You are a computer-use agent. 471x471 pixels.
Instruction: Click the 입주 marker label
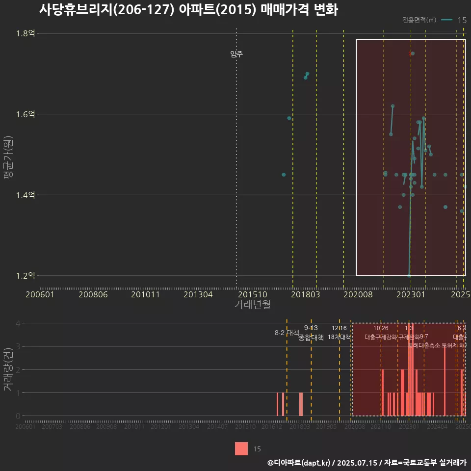click(236, 54)
